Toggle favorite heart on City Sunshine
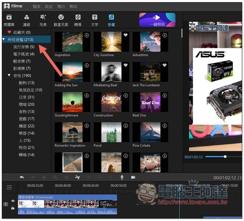This screenshot has width=244, height=221. click(x=126, y=35)
